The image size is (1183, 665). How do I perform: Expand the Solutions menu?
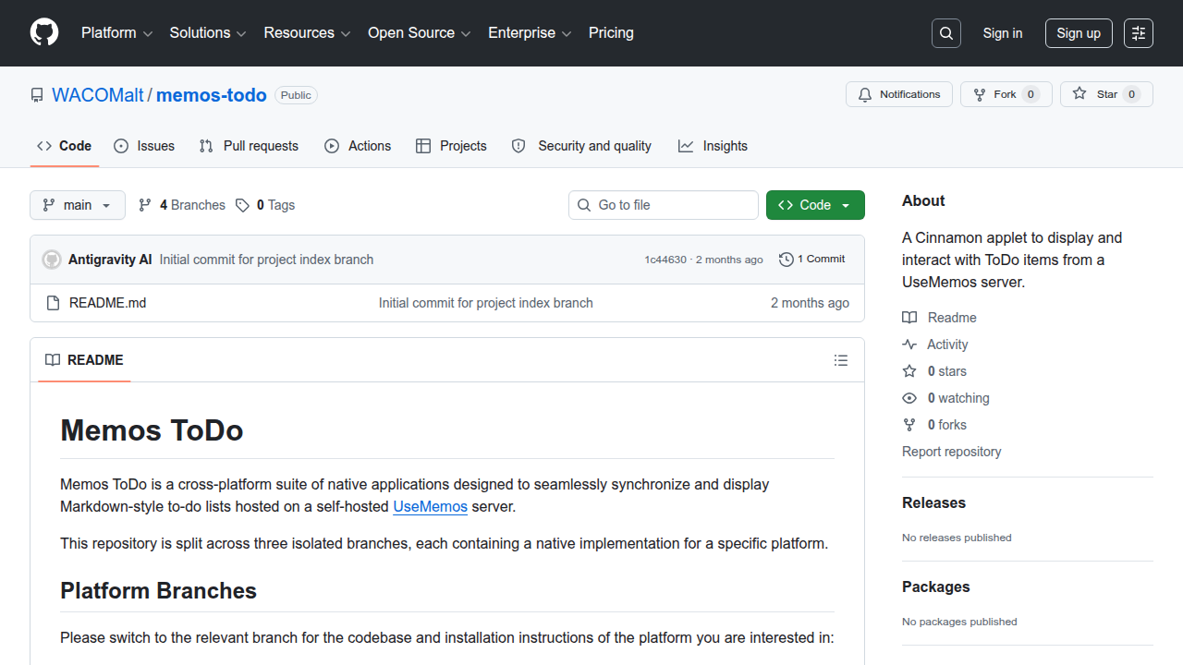(208, 33)
